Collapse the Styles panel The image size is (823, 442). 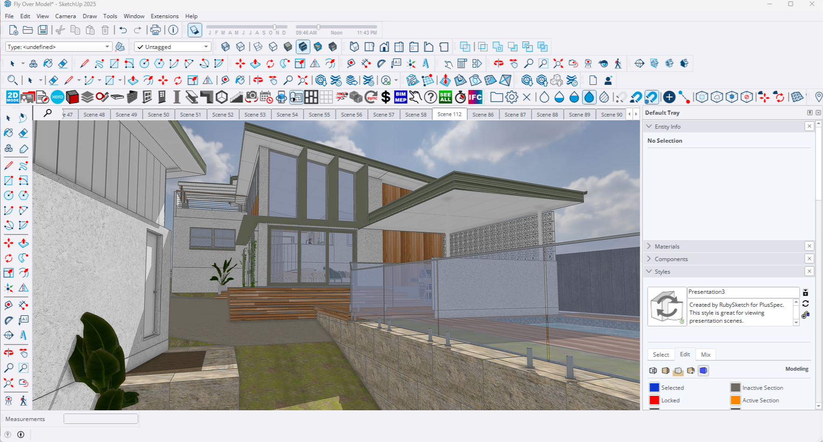(649, 271)
